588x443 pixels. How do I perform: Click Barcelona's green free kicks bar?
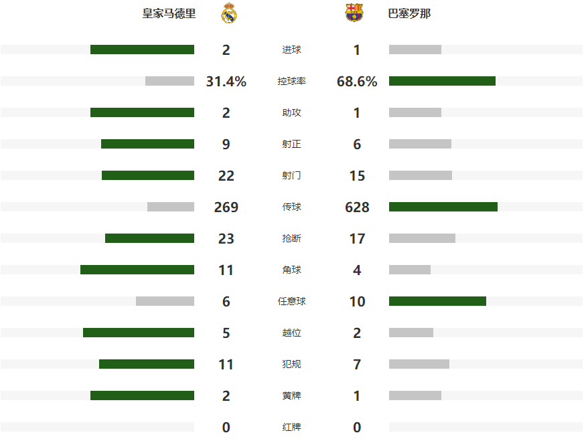(x=437, y=301)
